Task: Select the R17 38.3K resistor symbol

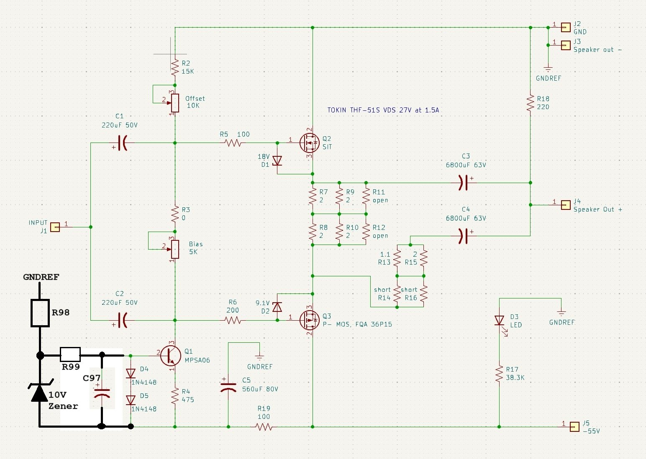Action: [499, 374]
